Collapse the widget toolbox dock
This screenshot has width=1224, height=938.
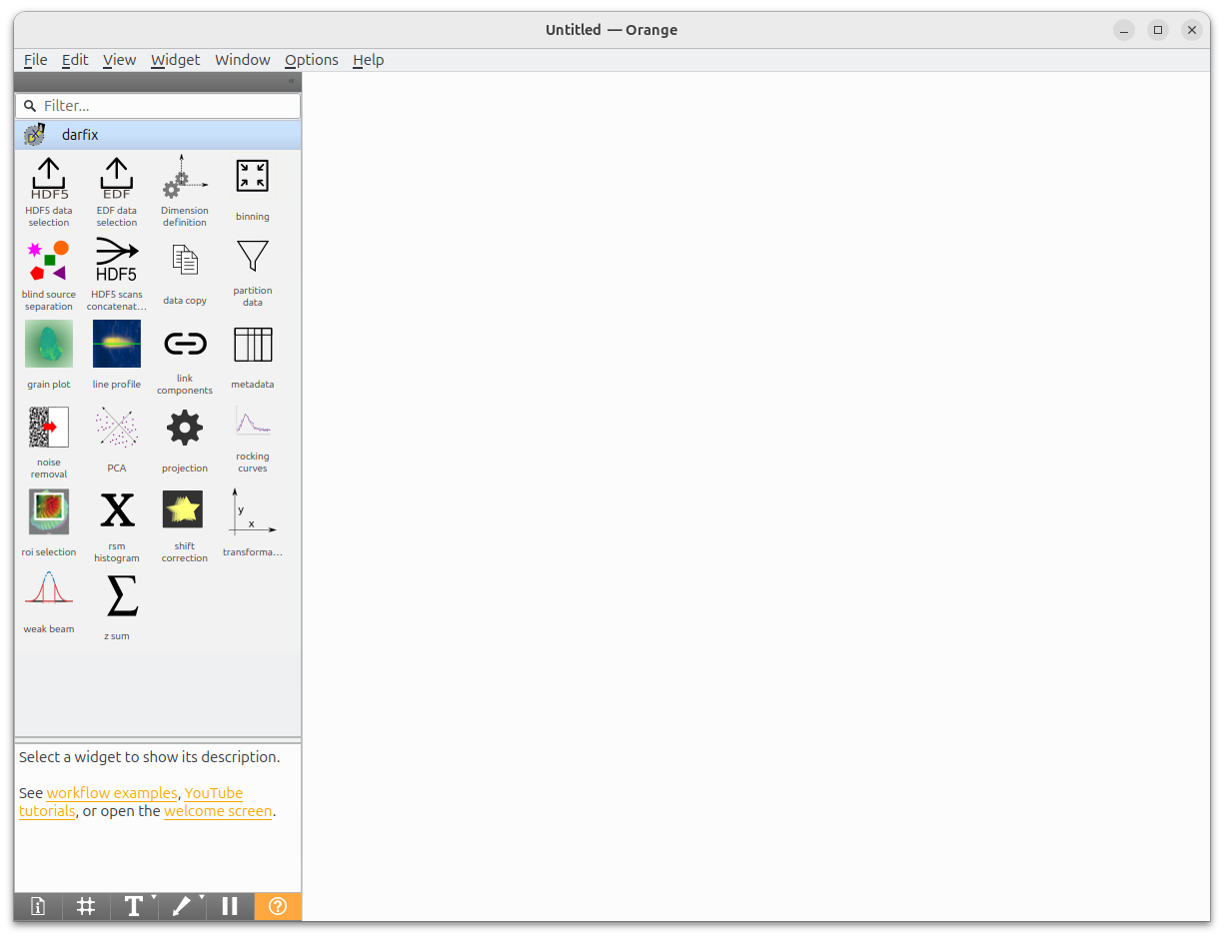(291, 82)
